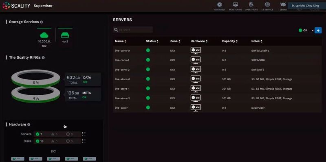Click the VM hardware icon for live-conn-1
The height and width of the screenshot is (162, 326).
pos(196,60)
